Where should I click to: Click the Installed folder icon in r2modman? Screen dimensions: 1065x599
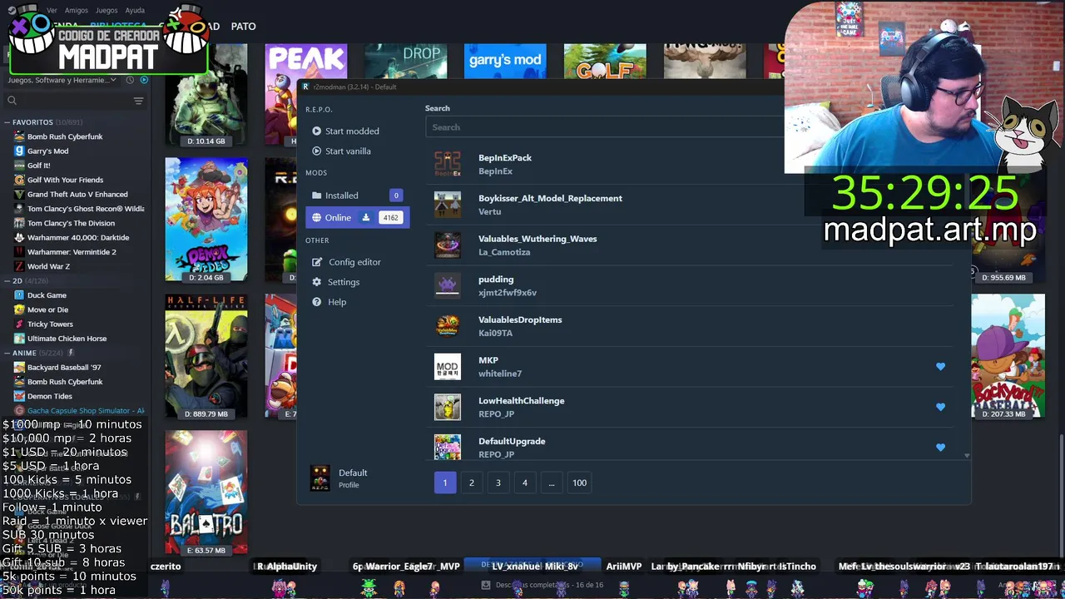(316, 196)
